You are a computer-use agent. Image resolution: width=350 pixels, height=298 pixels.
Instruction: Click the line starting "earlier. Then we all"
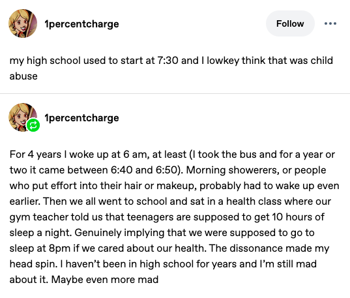click(170, 201)
